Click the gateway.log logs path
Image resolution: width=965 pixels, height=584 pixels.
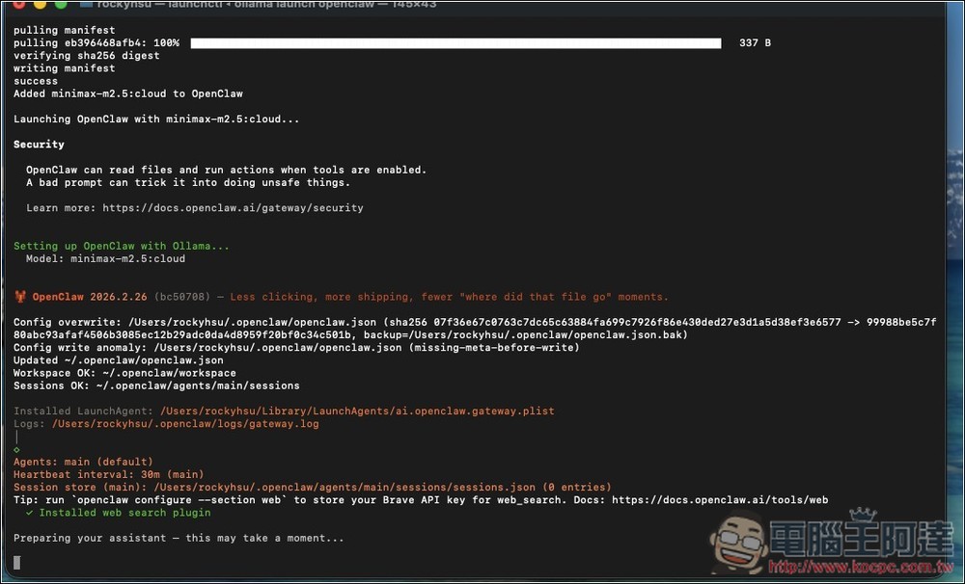185,424
